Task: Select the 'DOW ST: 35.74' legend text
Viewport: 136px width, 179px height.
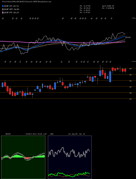Action: pos(11,6)
